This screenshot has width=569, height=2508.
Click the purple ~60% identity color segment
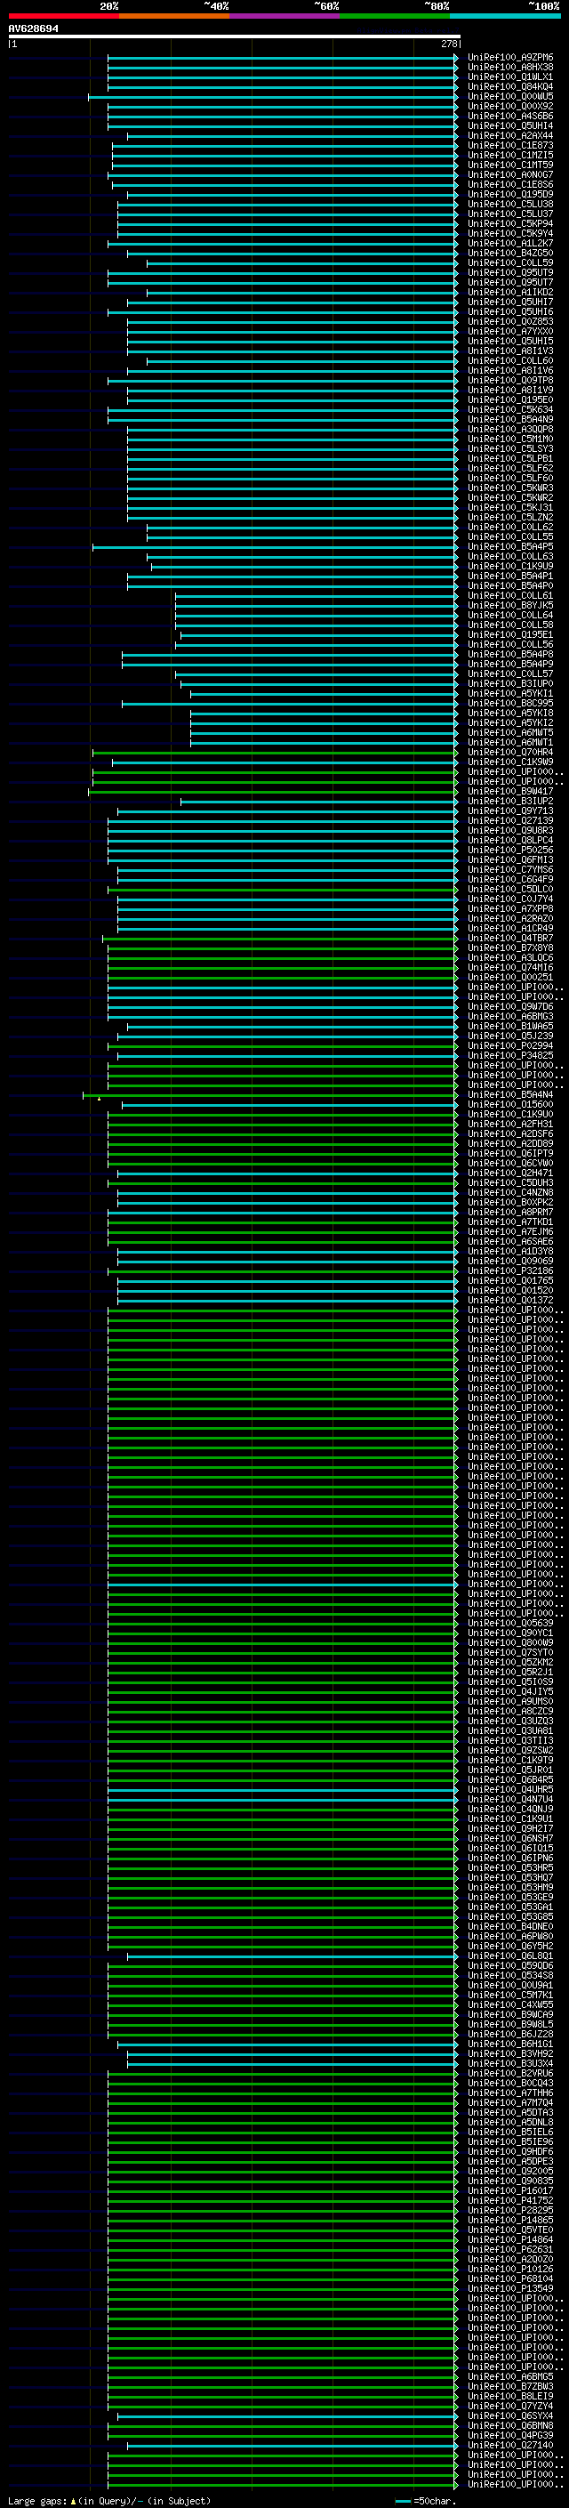click(x=284, y=16)
